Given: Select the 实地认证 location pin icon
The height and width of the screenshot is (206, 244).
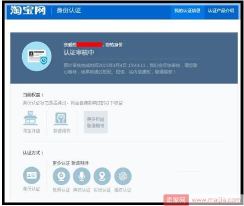Looking at the screenshot, I should 102,176.
